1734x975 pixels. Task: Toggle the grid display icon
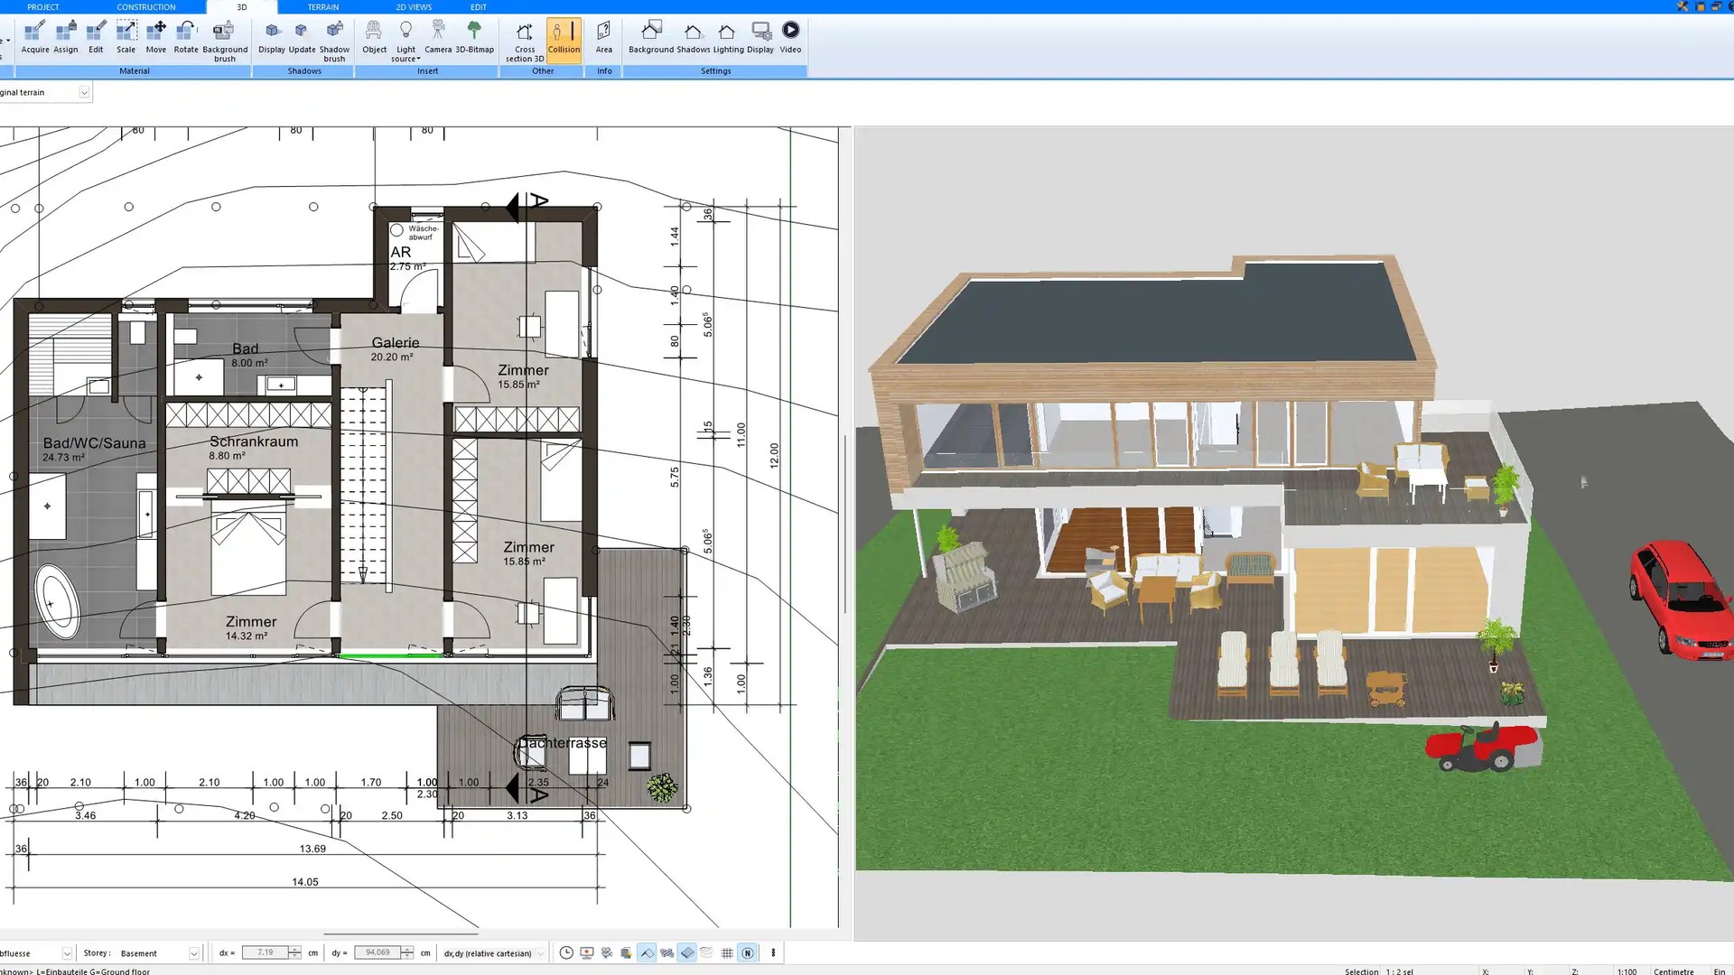tap(727, 953)
